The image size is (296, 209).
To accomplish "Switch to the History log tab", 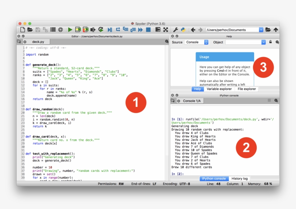I will (240, 178).
